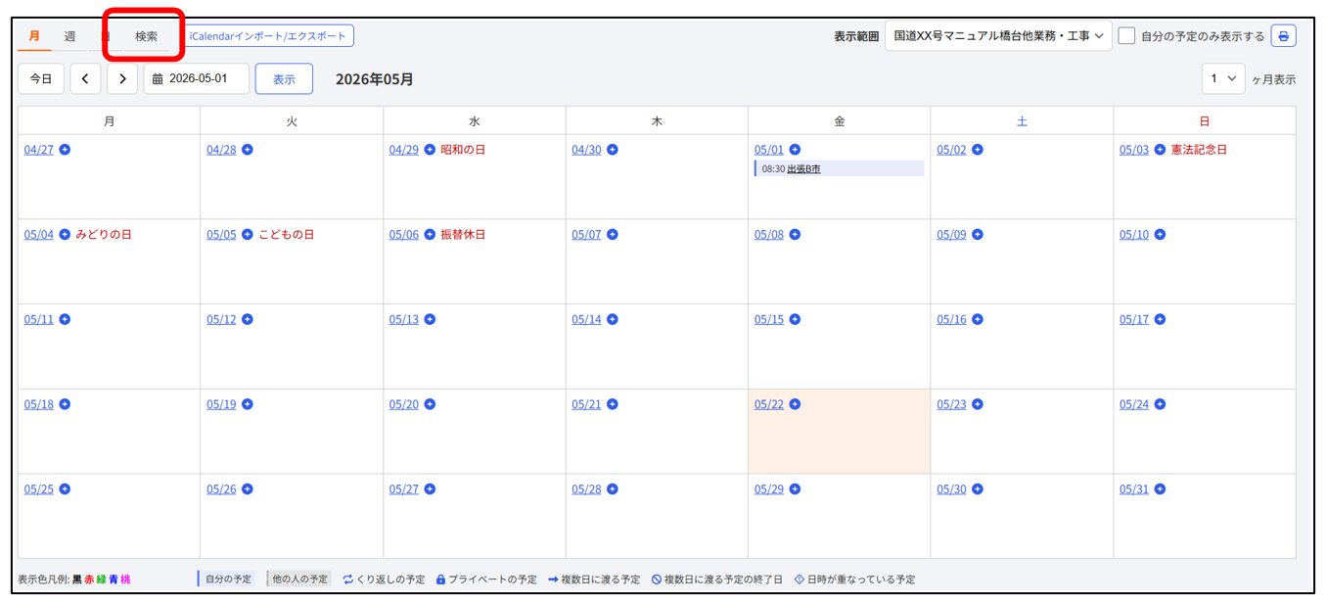Click the plus icon next to 05/01
Screen dimensions: 1326x602
pyautogui.click(x=795, y=150)
